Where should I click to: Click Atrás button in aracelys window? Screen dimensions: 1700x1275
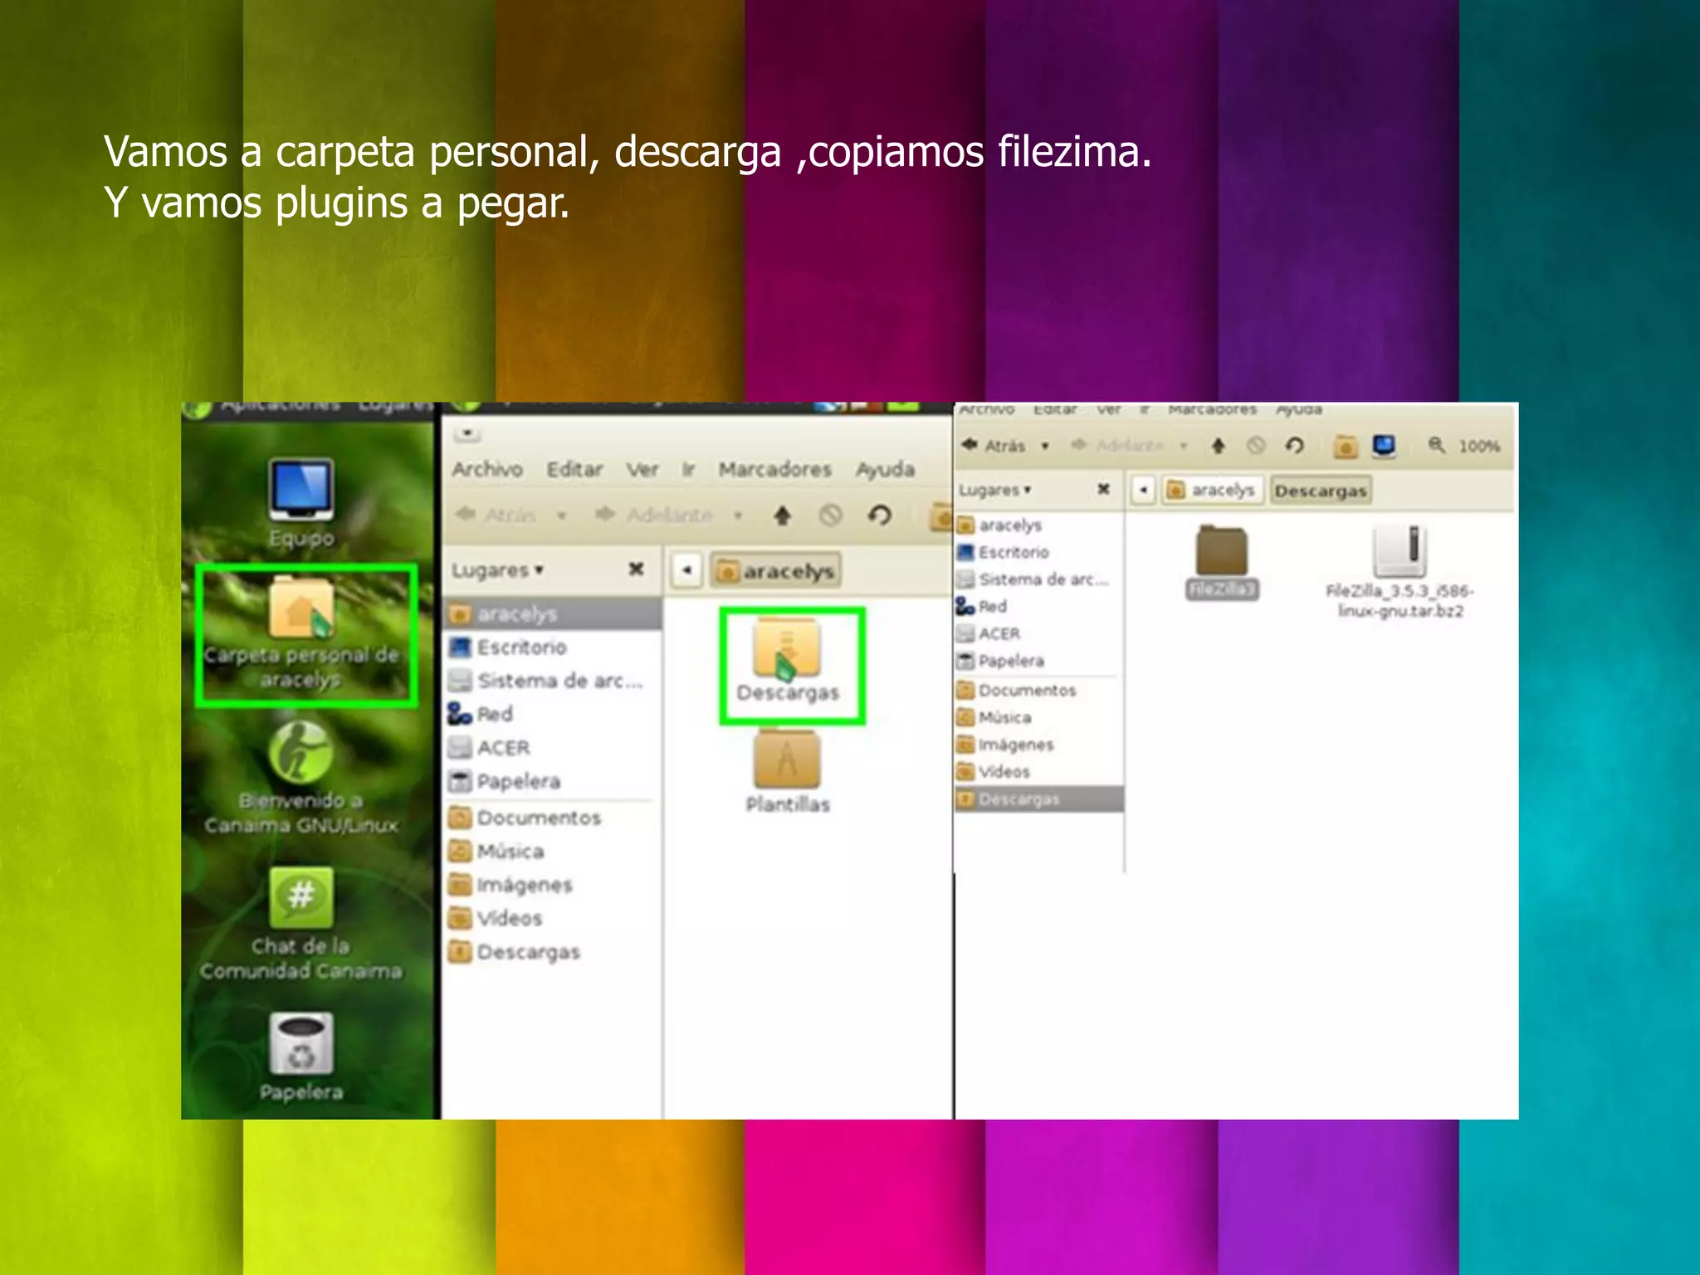(496, 515)
